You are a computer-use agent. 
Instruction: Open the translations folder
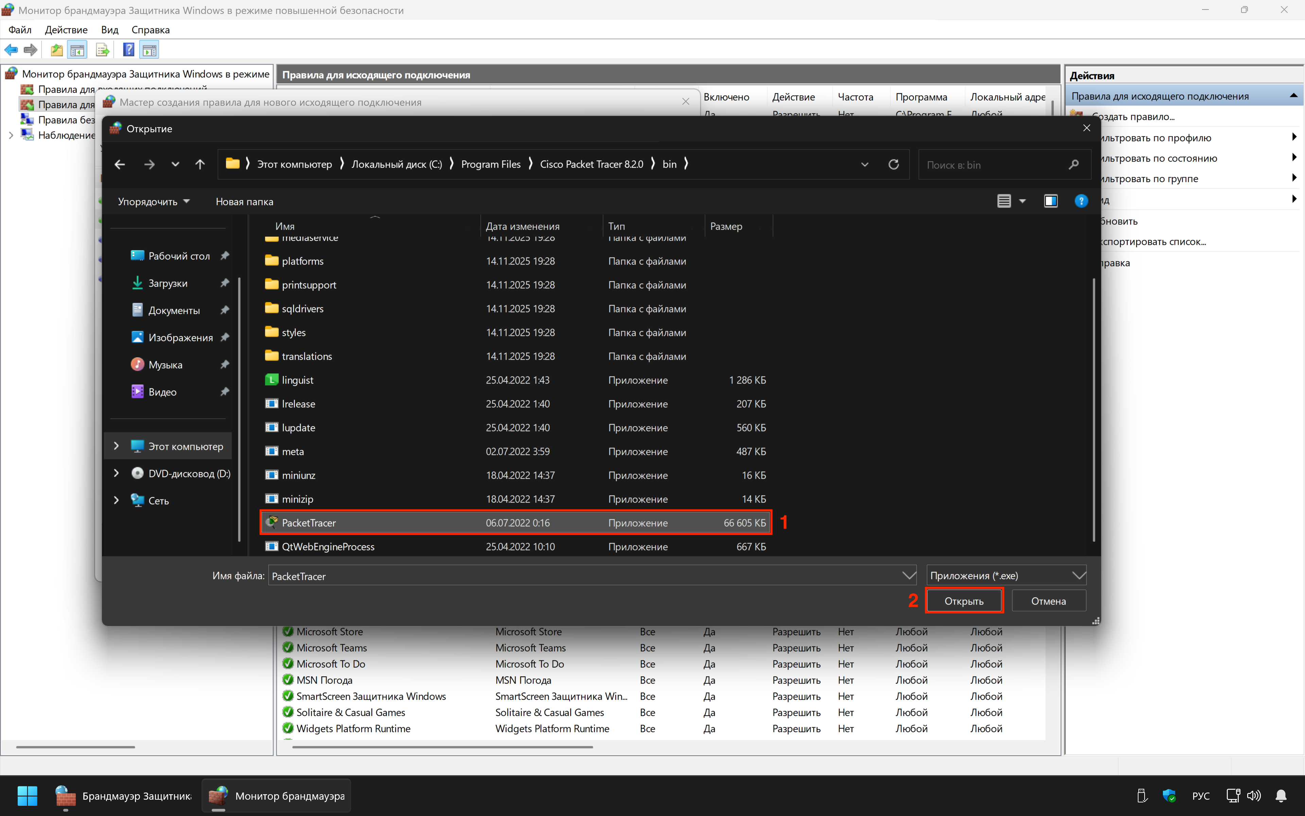pyautogui.click(x=306, y=356)
